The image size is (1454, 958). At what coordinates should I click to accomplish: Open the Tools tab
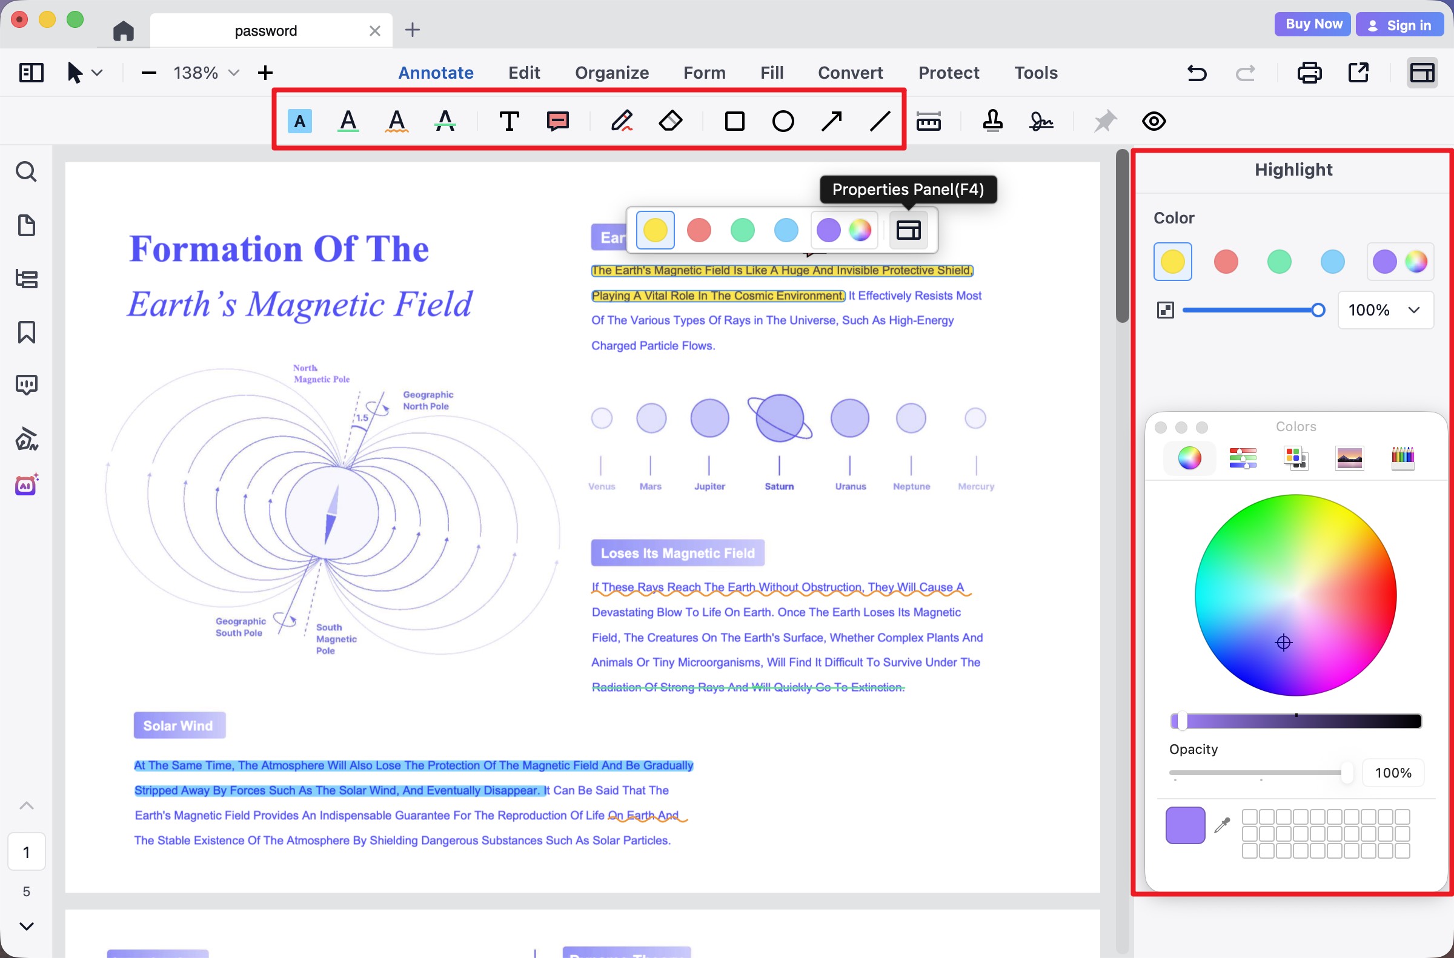click(1036, 73)
